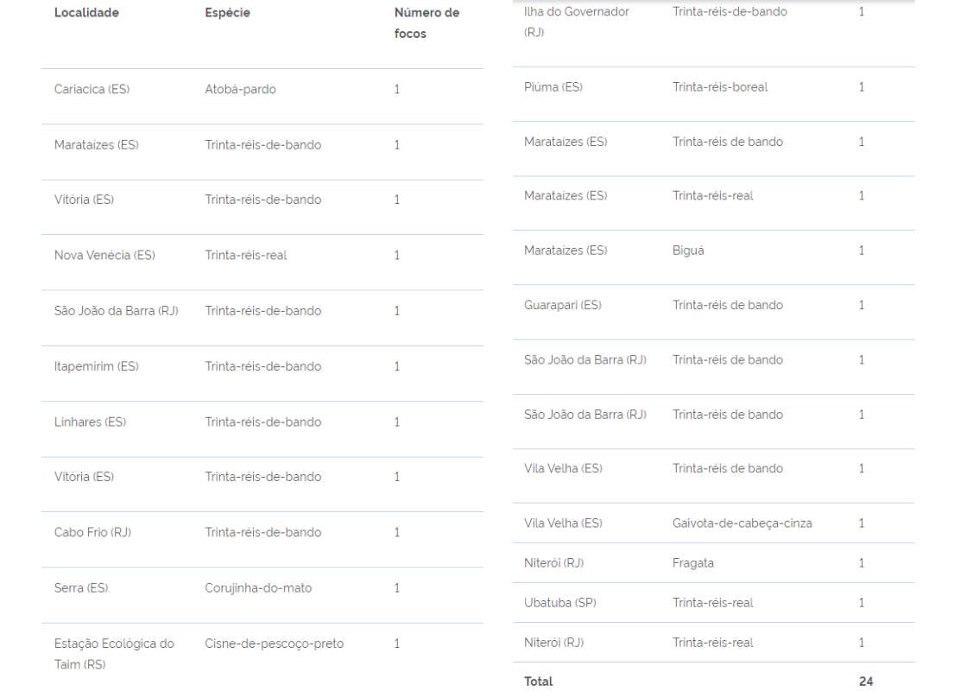This screenshot has width=967, height=691.
Task: Click the Fragata species cell
Action: coord(693,563)
